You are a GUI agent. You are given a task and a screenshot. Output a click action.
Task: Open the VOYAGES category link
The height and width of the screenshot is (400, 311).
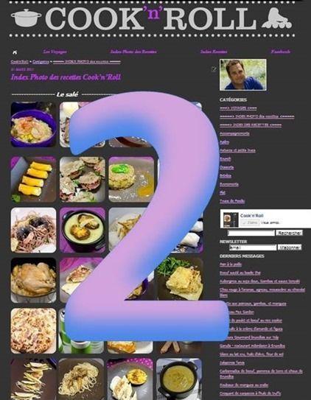[x=238, y=108]
